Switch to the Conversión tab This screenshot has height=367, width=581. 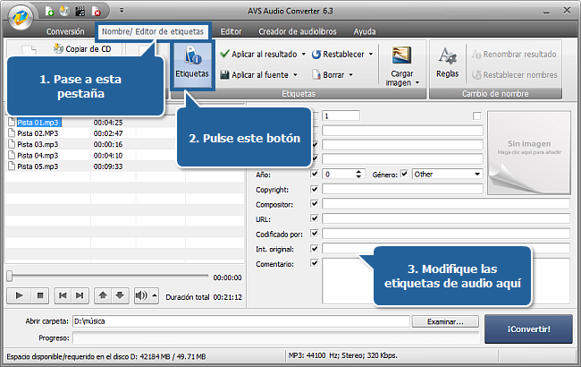[65, 31]
